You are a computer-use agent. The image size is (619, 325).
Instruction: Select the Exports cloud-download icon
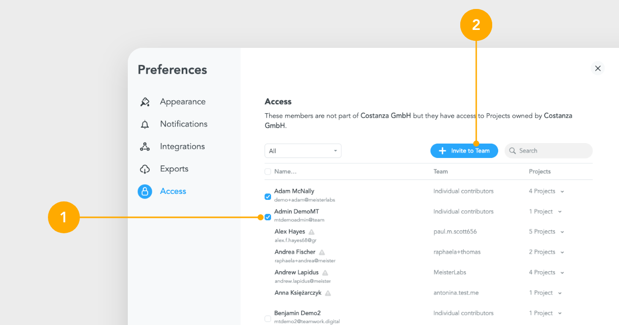click(x=145, y=168)
